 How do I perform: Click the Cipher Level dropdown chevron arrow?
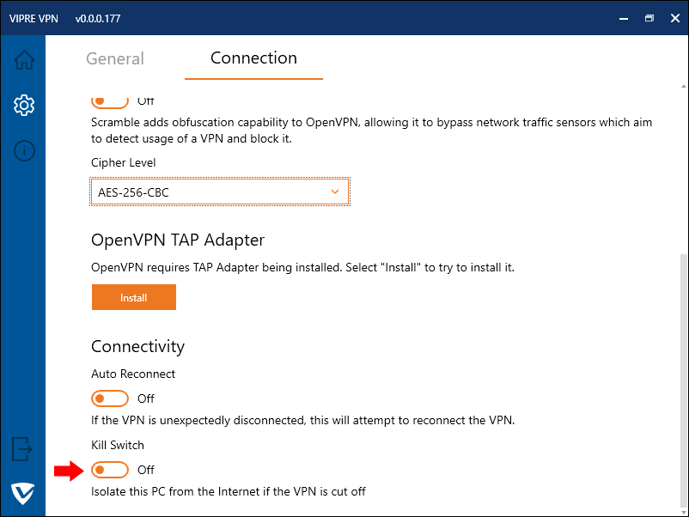[335, 192]
